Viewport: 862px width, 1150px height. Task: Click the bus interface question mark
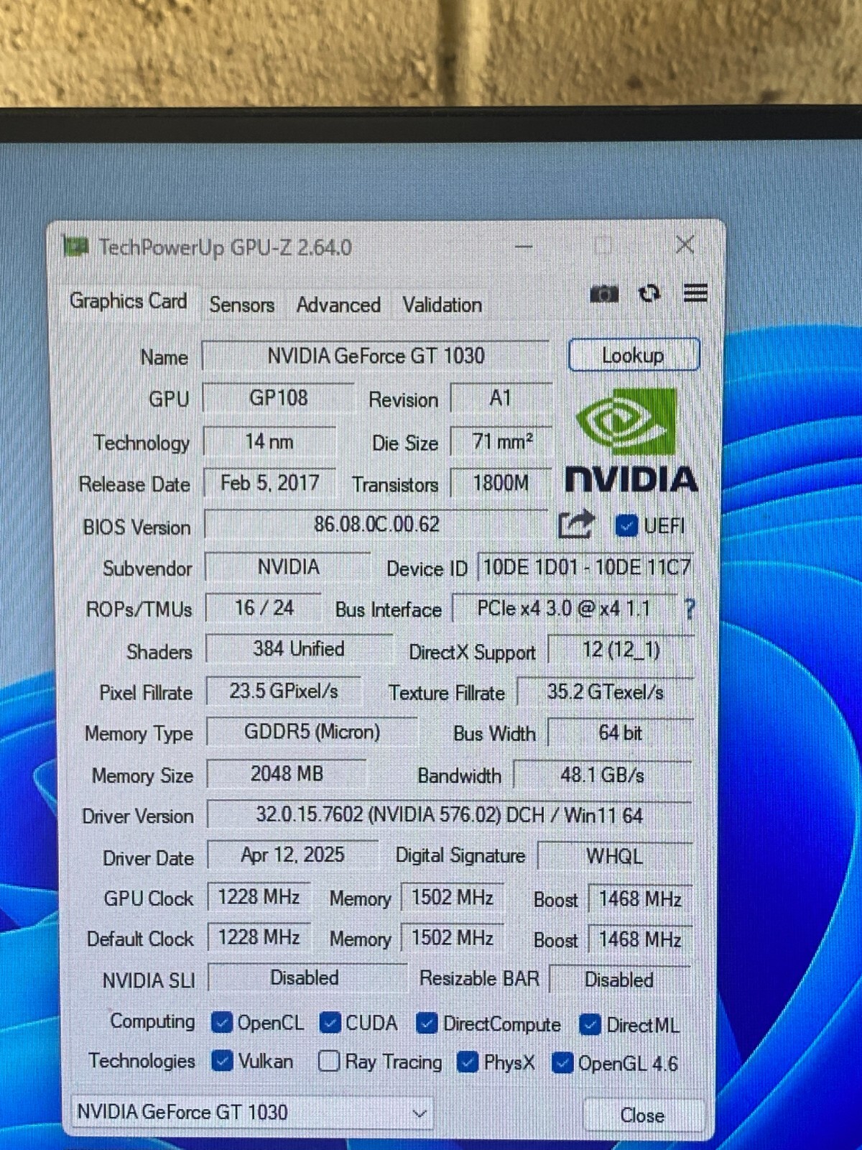point(690,609)
